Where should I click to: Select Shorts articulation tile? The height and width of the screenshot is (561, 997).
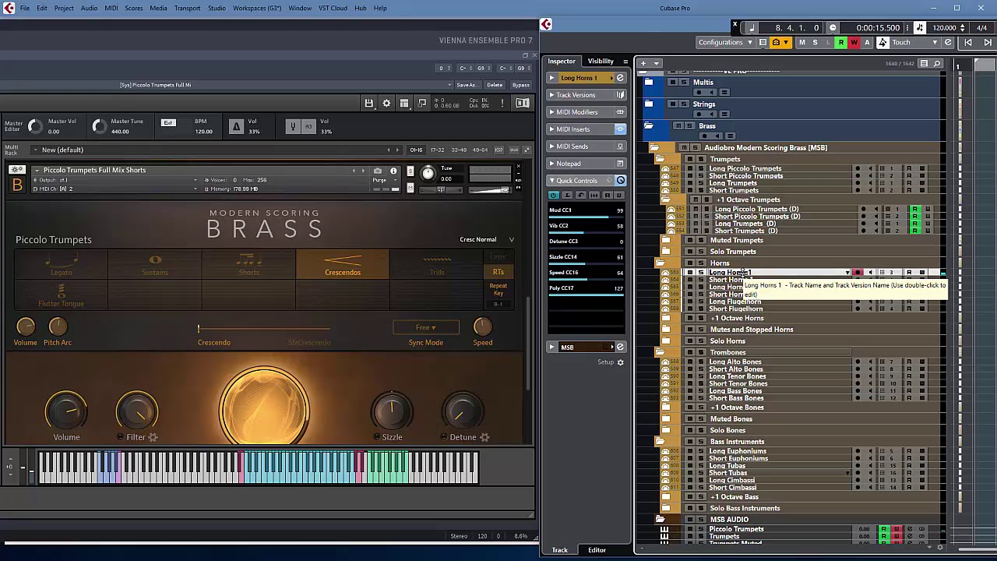click(x=248, y=264)
